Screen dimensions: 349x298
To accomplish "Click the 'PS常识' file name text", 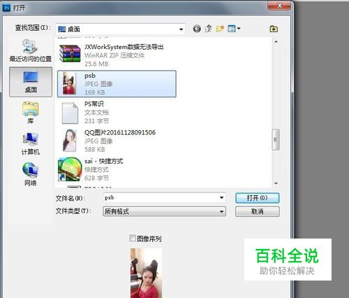I will [94, 104].
